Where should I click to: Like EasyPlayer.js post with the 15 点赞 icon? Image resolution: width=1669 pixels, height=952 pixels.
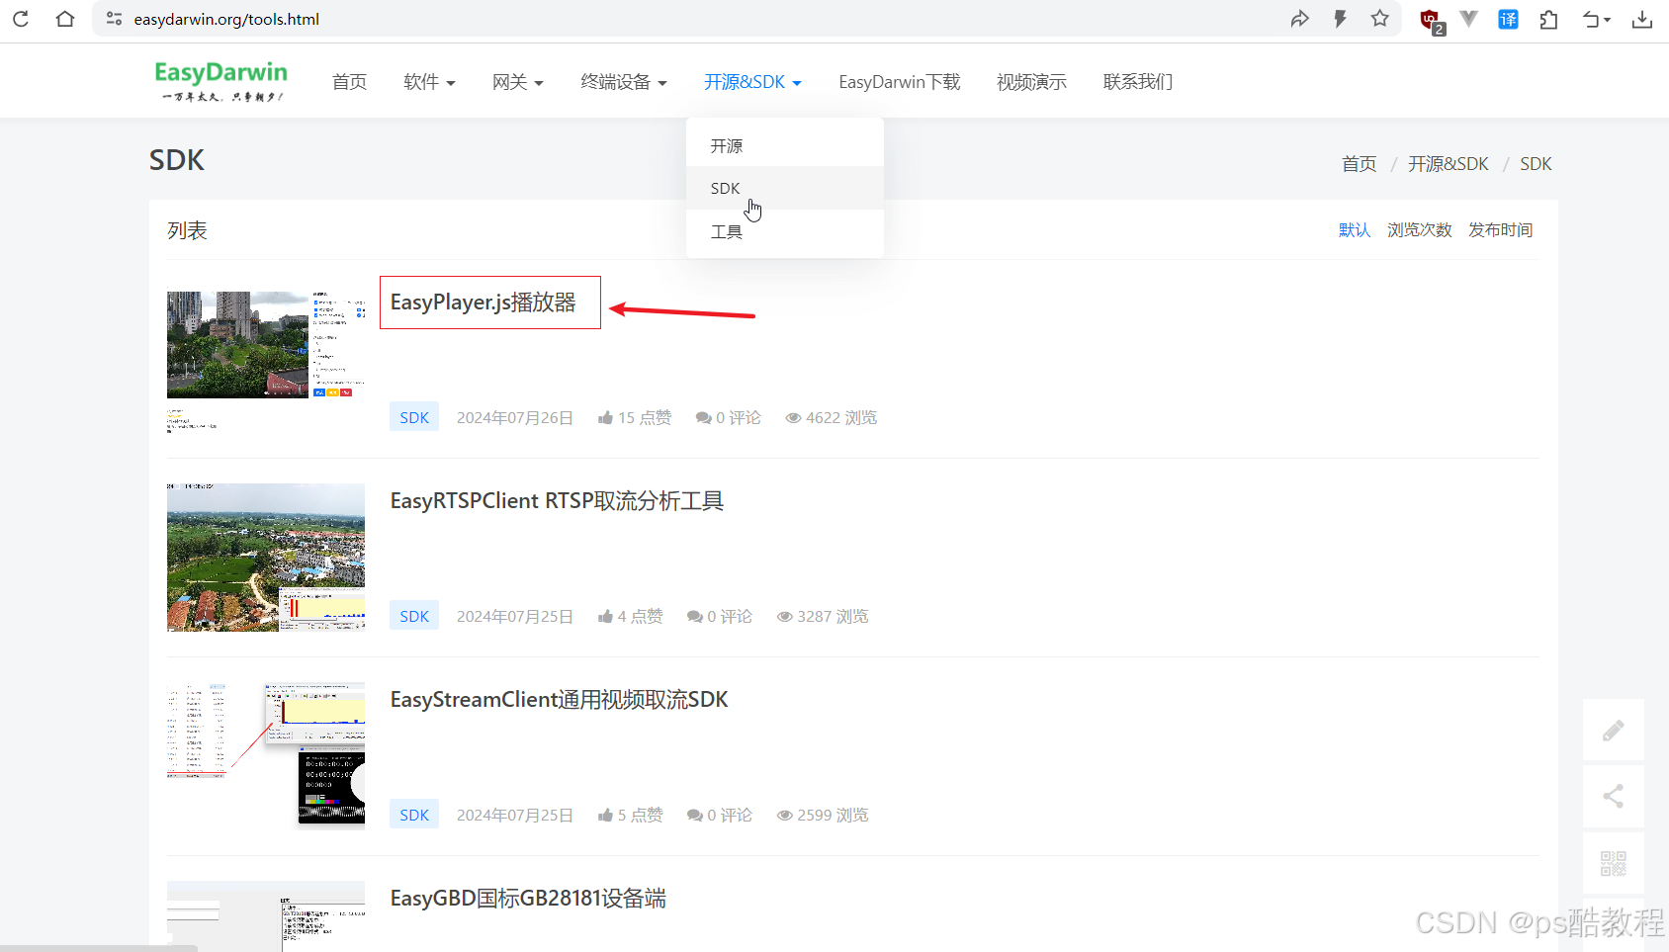[605, 418]
